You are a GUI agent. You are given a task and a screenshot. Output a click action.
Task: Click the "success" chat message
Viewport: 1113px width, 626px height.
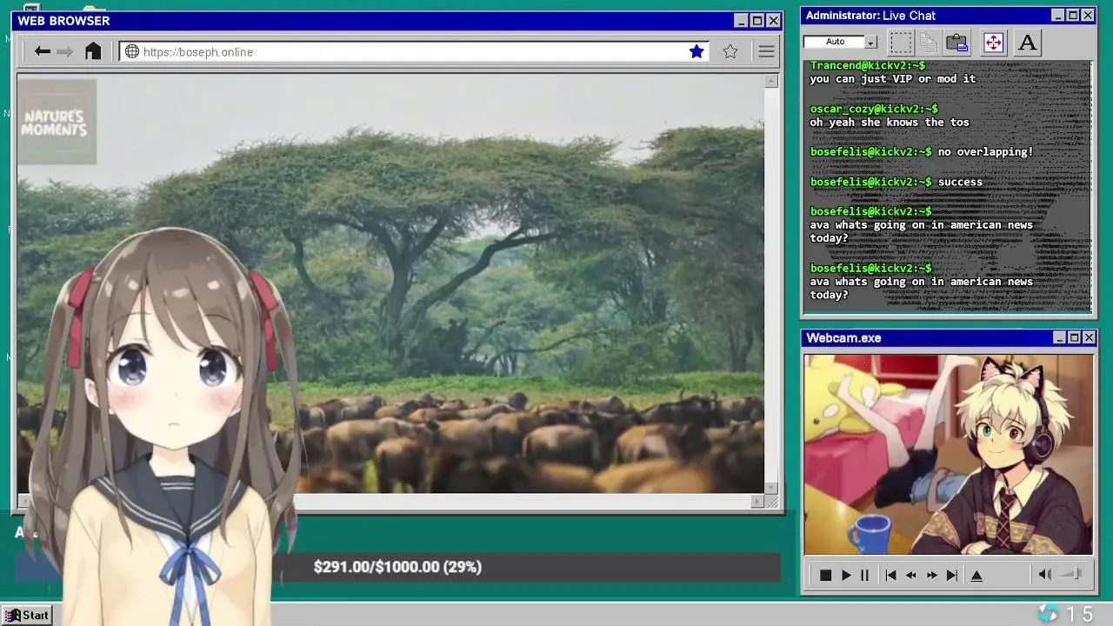960,183
